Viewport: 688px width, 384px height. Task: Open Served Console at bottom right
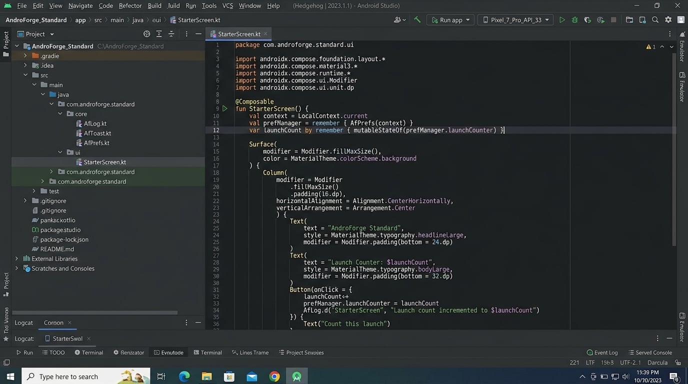(650, 352)
